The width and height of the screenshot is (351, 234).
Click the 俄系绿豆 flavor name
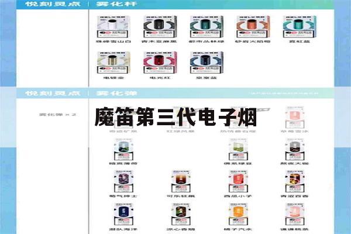(x=238, y=163)
